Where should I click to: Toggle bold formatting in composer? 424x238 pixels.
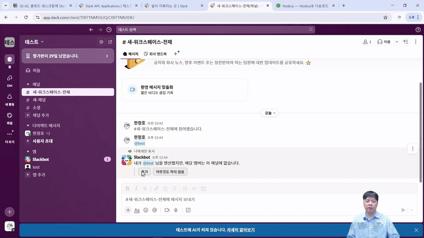127,188
